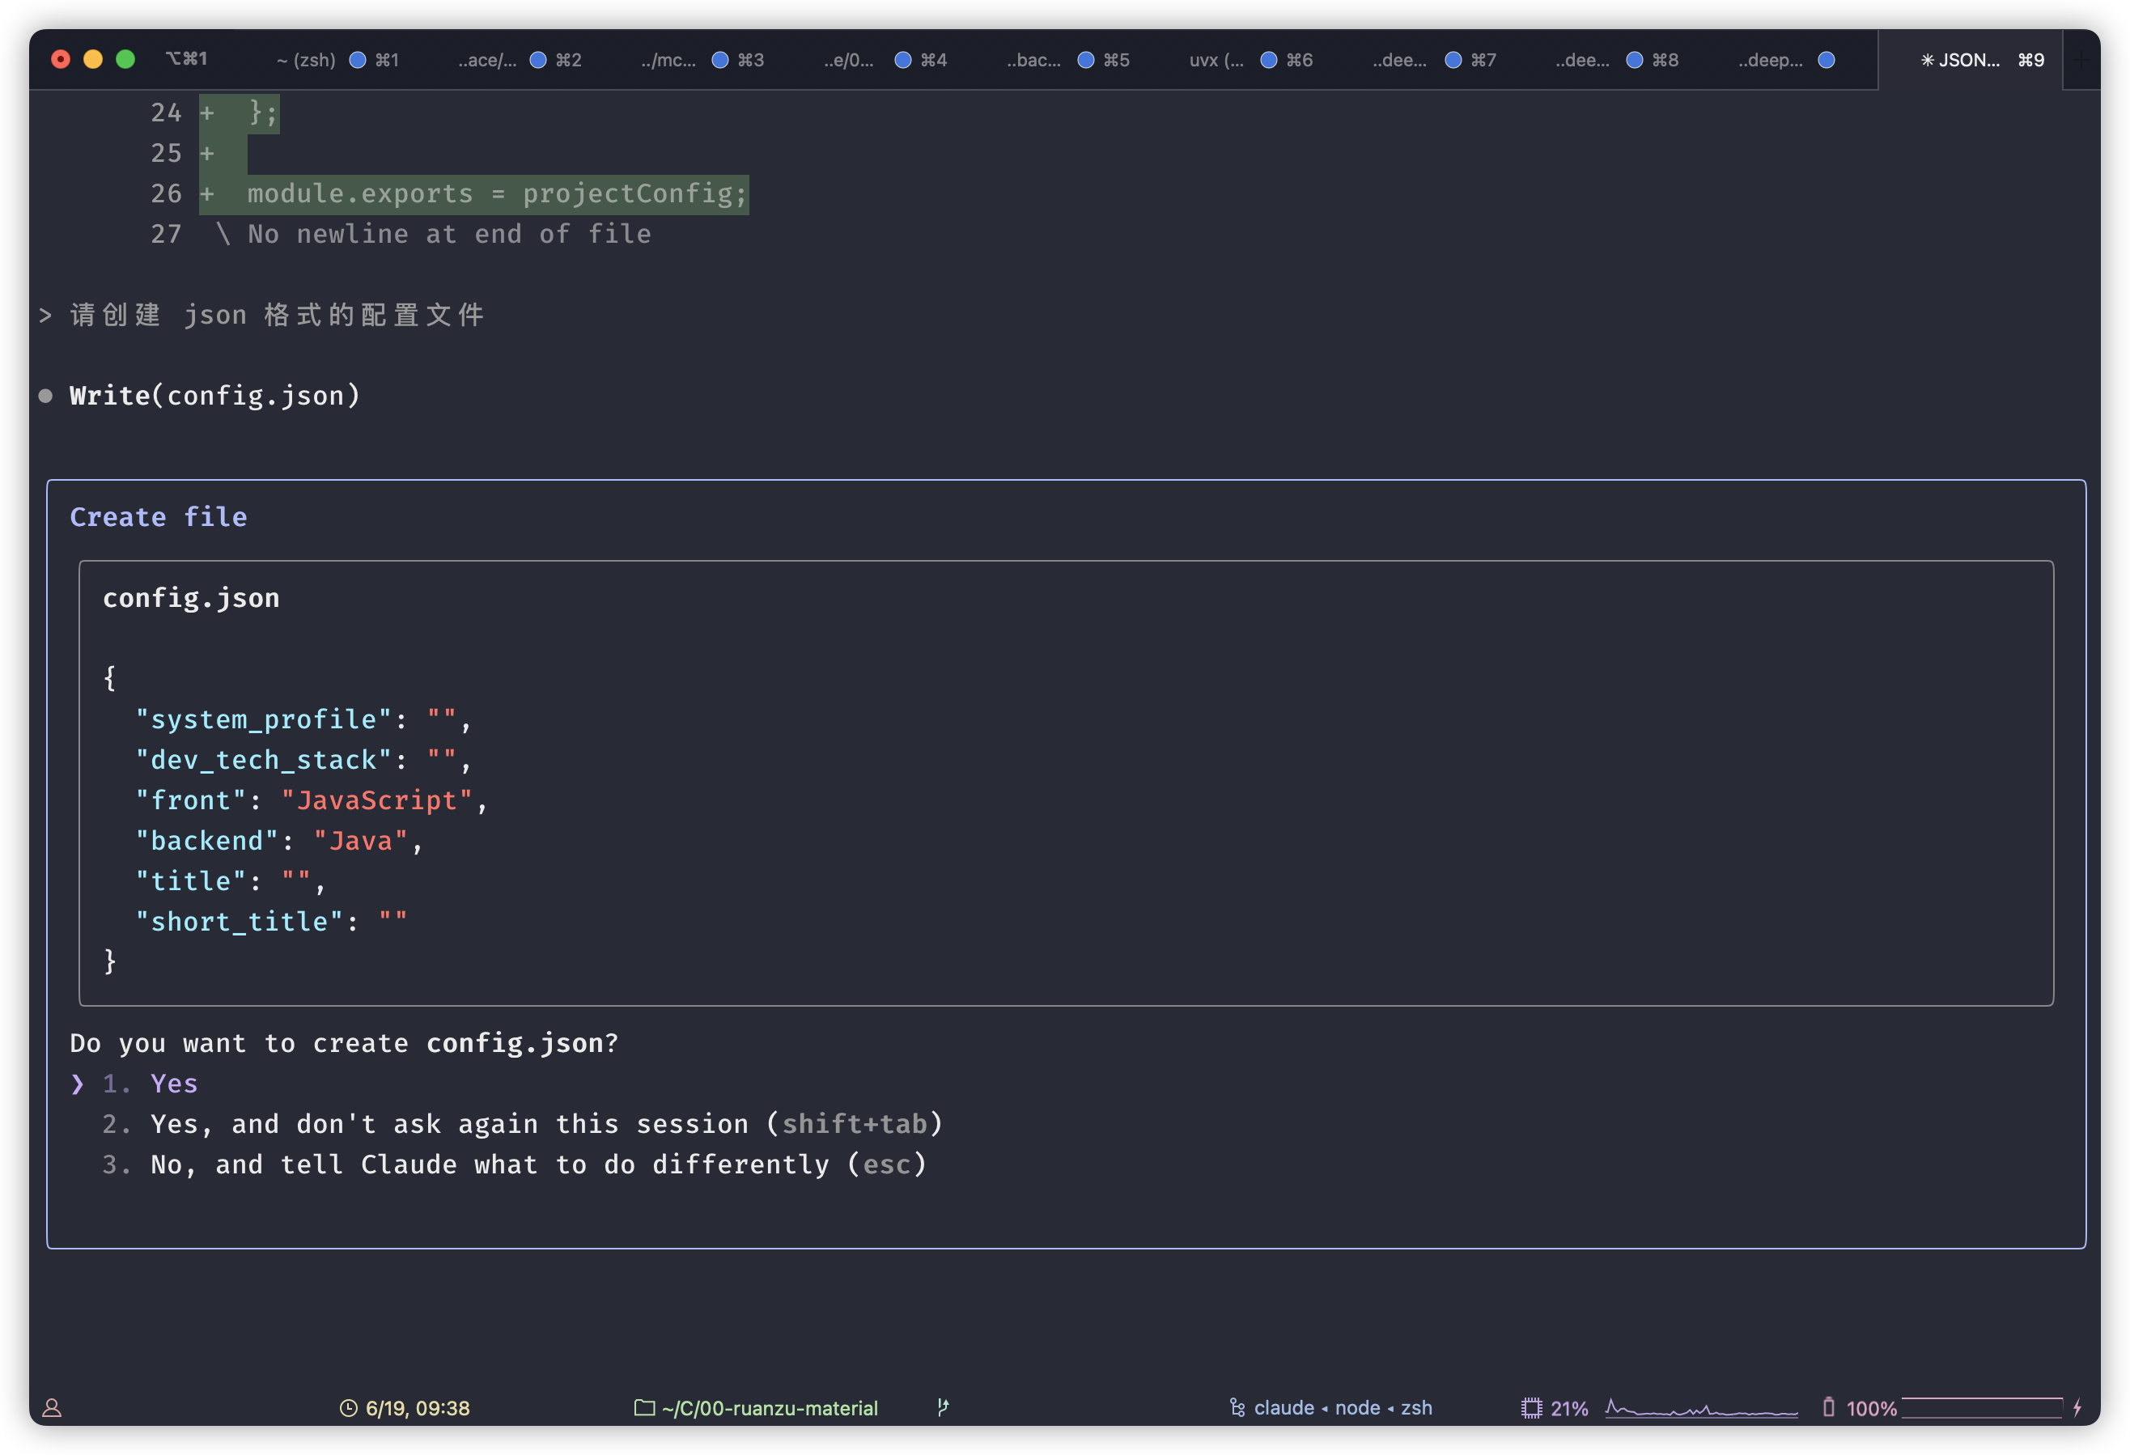
Task: Switch to the ~ (zsh) tab
Action: coord(306,61)
